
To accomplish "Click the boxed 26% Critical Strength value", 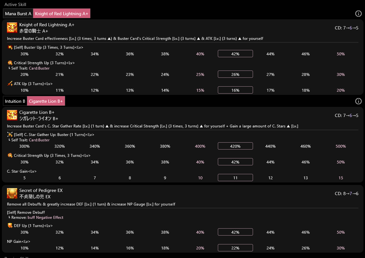I will click(235, 75).
